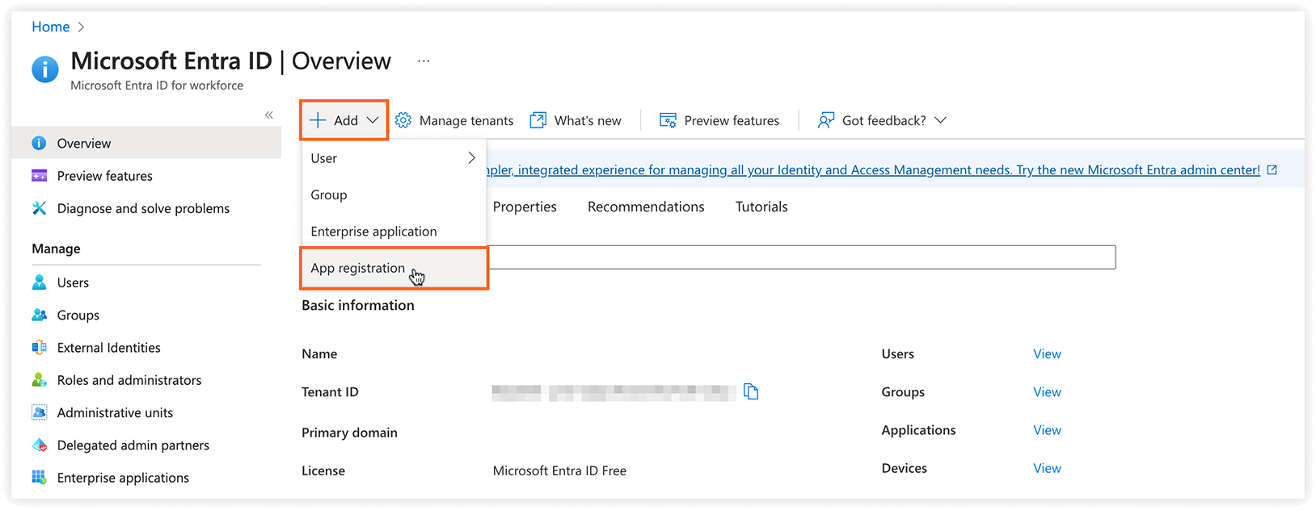This screenshot has width=1316, height=510.
Task: Click inside the search input field
Action: pyautogui.click(x=802, y=257)
